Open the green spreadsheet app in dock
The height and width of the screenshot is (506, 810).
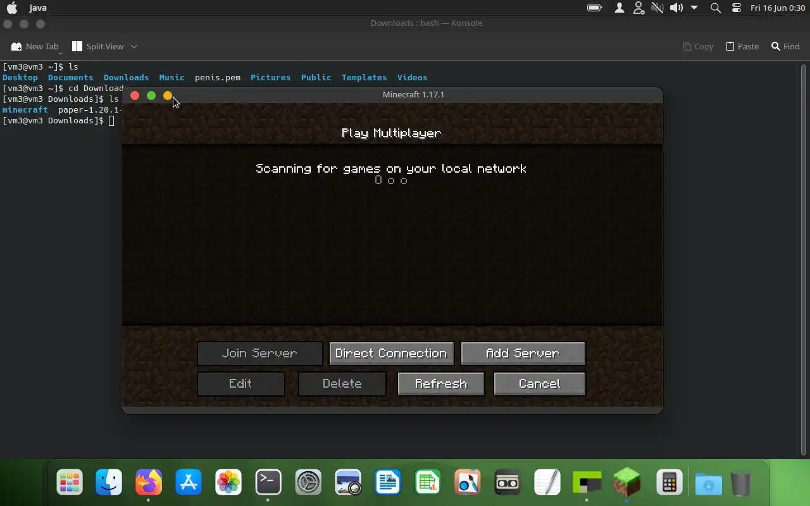coord(428,483)
